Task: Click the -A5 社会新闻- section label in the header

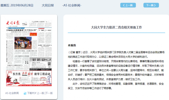Action: (72, 5)
